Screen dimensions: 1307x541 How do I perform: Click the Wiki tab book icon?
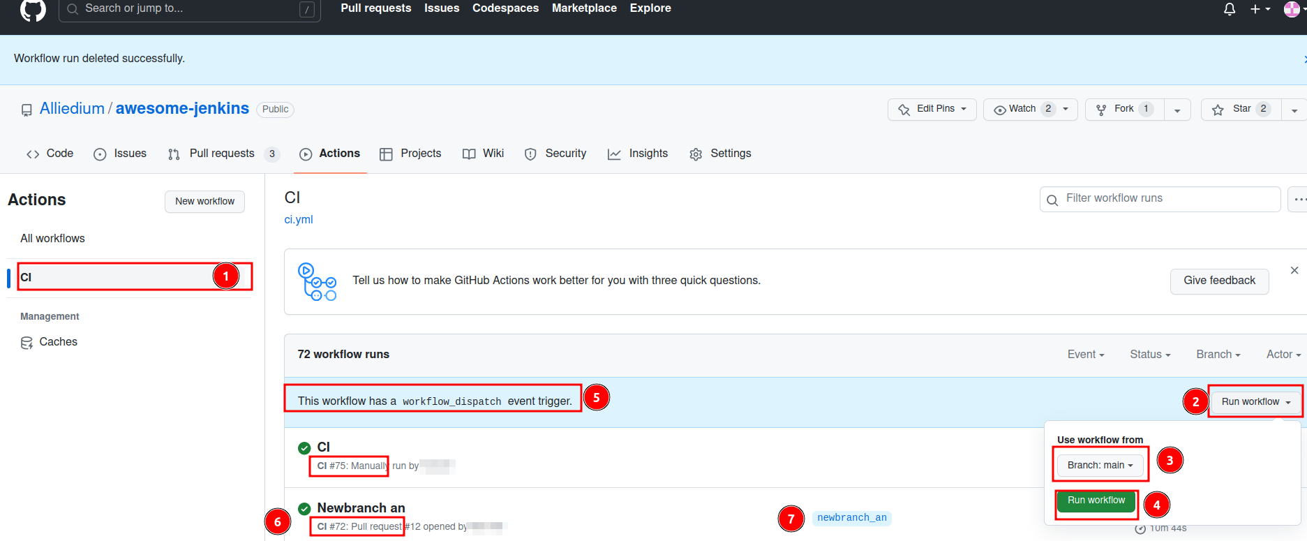tap(469, 154)
